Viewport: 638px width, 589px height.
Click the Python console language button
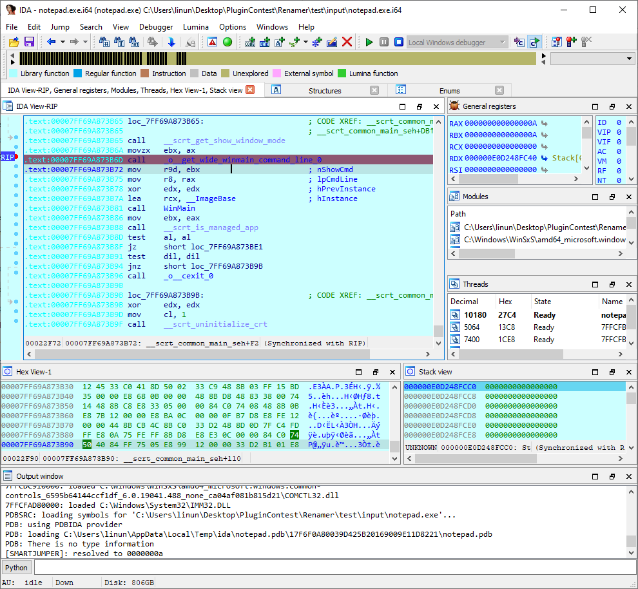click(x=17, y=568)
